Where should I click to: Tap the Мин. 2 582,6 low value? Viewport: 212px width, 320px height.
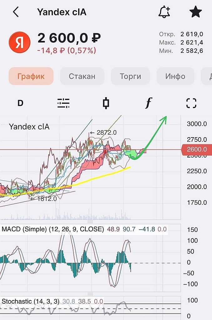pos(181,51)
